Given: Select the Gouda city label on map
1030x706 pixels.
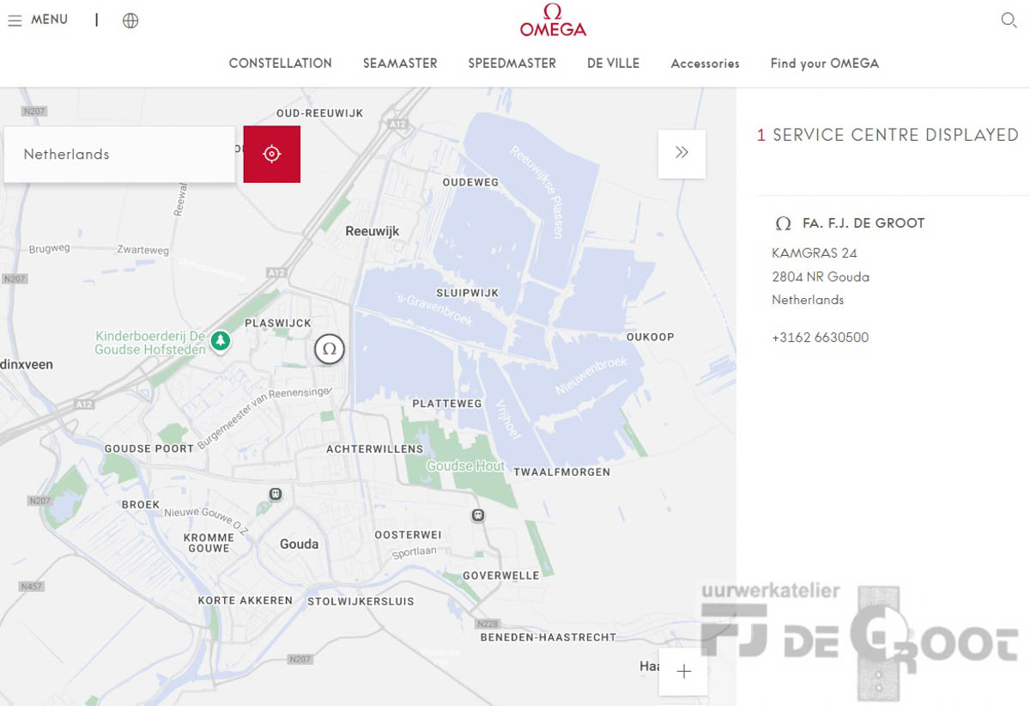Looking at the screenshot, I should (299, 544).
